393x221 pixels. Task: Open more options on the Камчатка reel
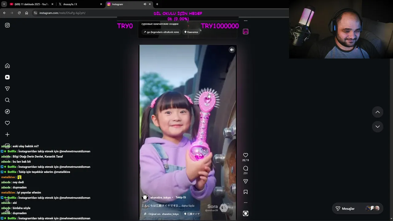coord(246,21)
